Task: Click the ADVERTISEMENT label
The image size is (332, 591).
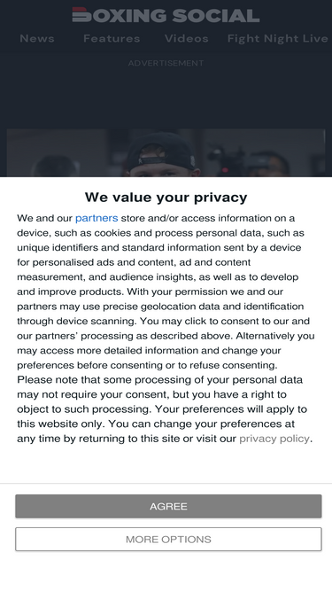Action: pos(166,63)
